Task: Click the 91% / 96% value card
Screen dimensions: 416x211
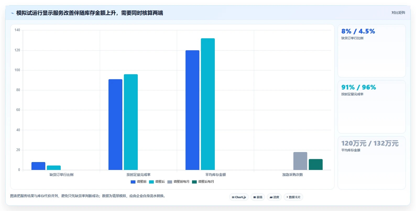Action: [x=371, y=107]
